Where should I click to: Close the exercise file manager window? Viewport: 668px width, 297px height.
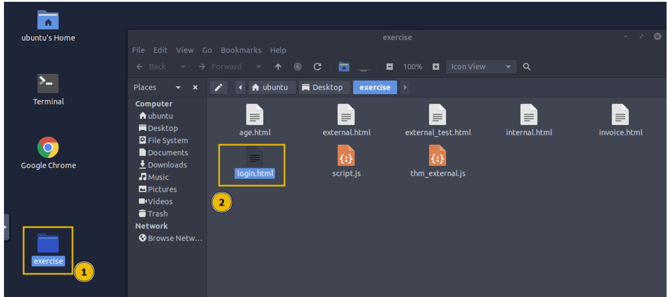(x=657, y=37)
